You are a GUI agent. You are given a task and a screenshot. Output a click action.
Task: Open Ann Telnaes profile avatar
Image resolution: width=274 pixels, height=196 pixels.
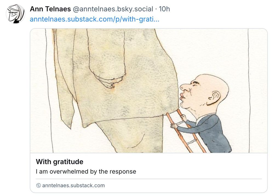coord(15,14)
